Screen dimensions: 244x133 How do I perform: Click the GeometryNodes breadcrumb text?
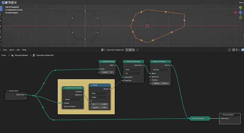[x=21, y=55]
